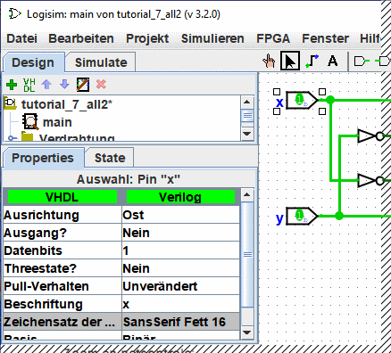Select the Poke (hand) tool
391x353 pixels.
pos(269,62)
